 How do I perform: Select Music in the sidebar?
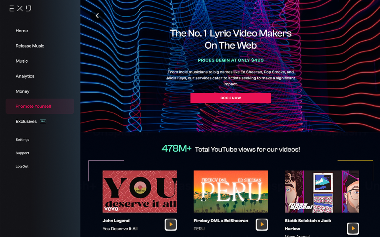point(22,61)
